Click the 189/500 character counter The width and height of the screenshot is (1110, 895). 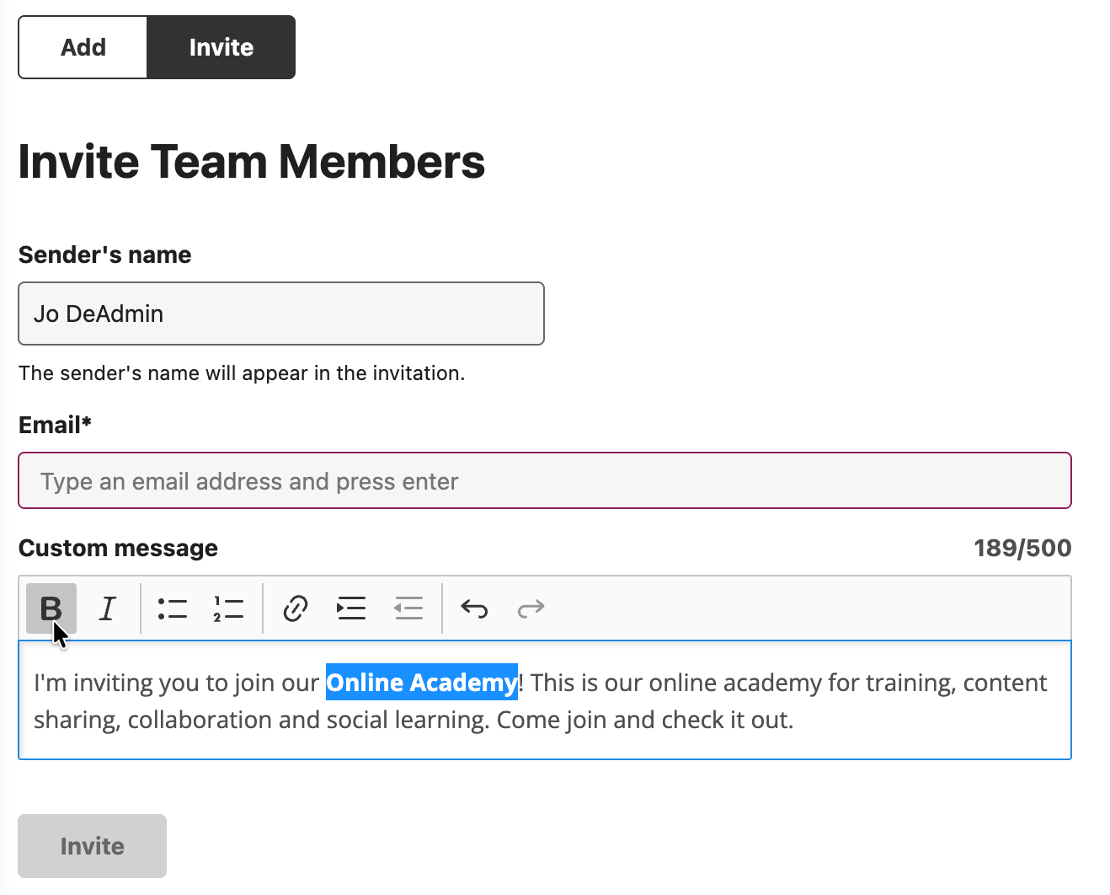(1022, 549)
